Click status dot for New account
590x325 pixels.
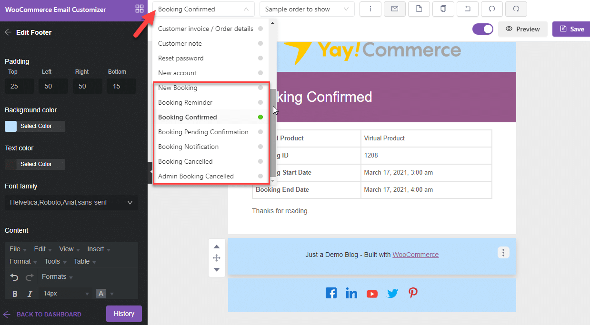tap(260, 73)
